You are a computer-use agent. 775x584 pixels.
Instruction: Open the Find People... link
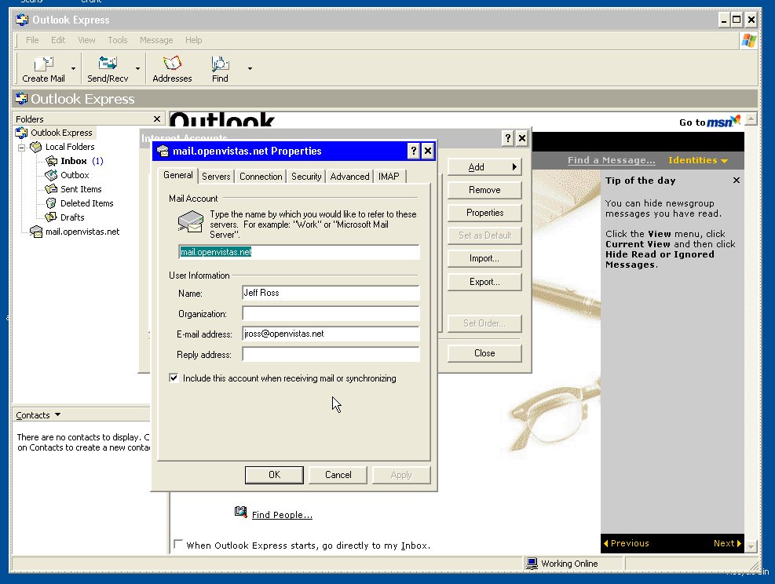coord(282,515)
